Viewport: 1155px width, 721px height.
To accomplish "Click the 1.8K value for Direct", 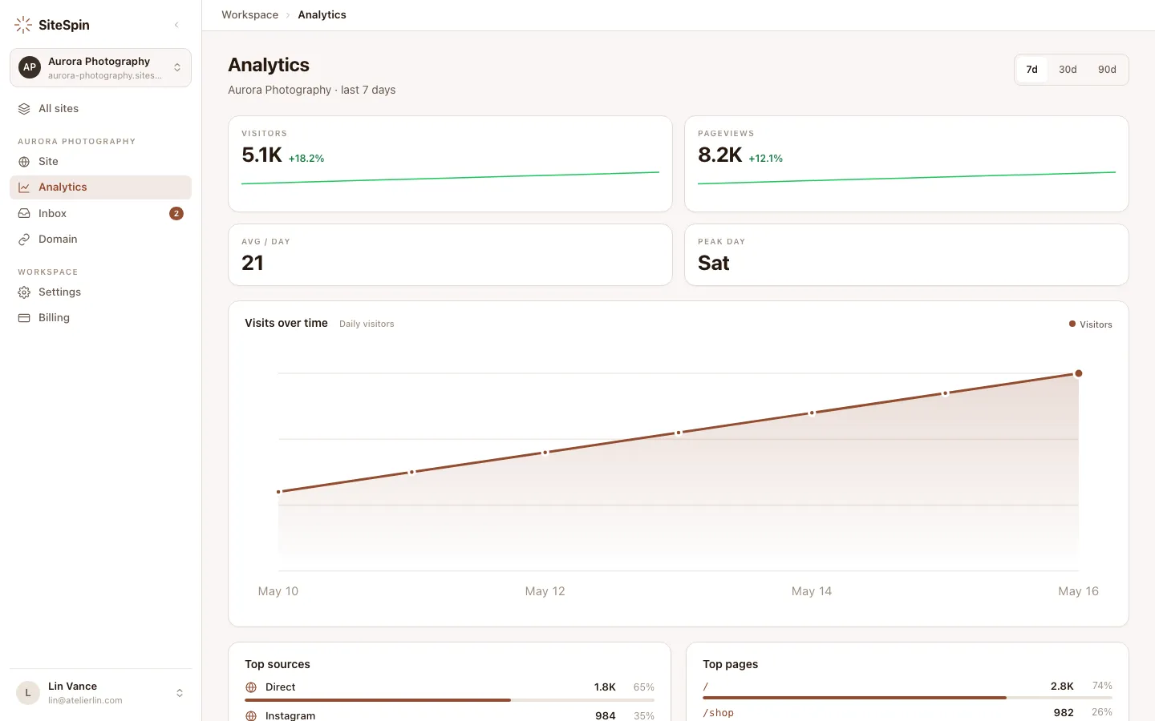I will [605, 687].
